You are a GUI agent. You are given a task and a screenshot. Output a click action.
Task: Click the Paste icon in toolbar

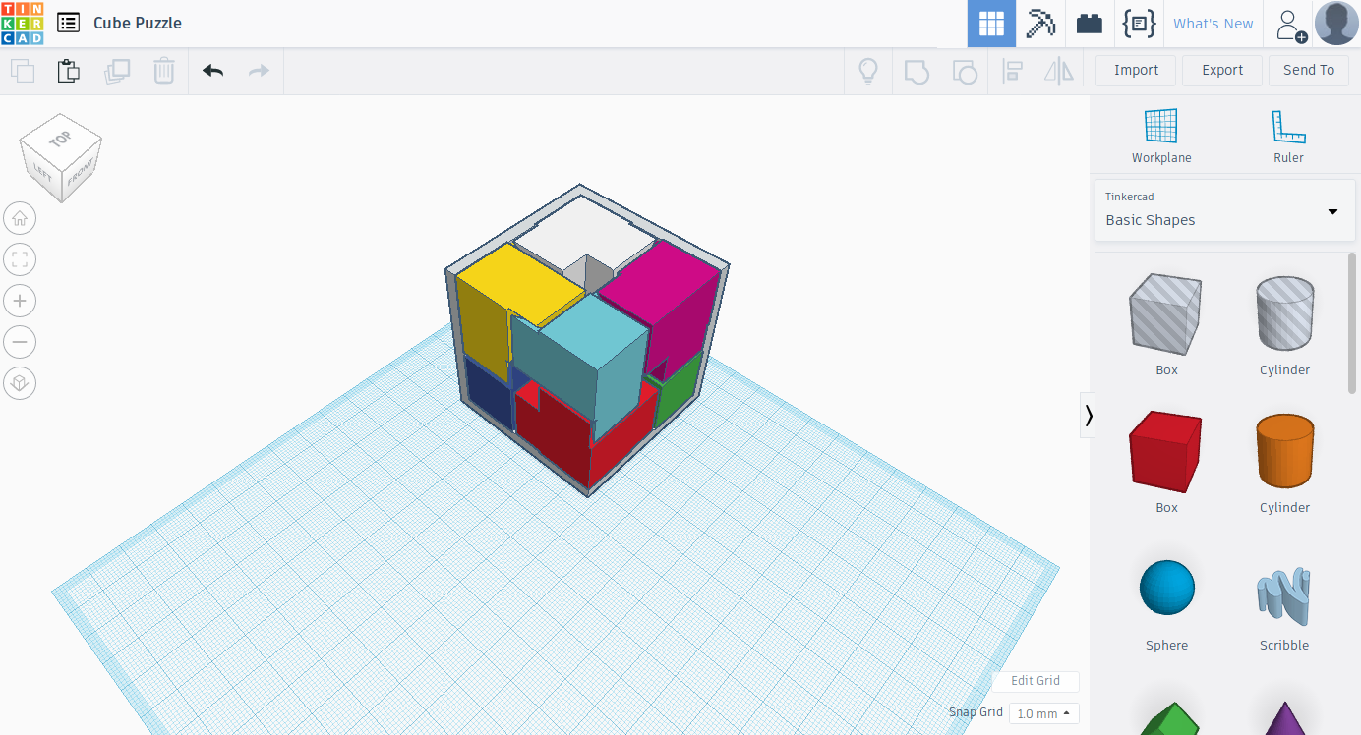pyautogui.click(x=68, y=71)
